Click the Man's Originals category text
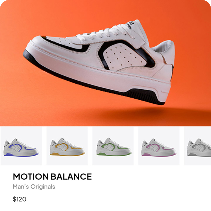Screen dimensions: 211x211 [x=34, y=187]
